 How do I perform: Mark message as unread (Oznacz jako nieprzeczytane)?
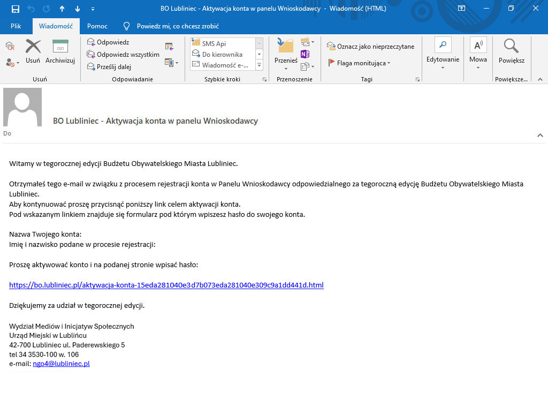pos(371,47)
